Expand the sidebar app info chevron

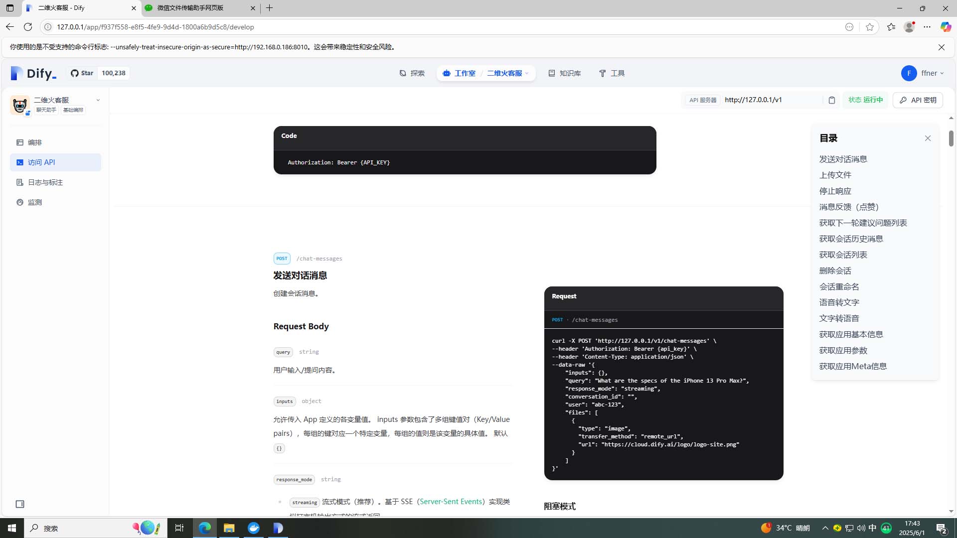[x=98, y=100]
